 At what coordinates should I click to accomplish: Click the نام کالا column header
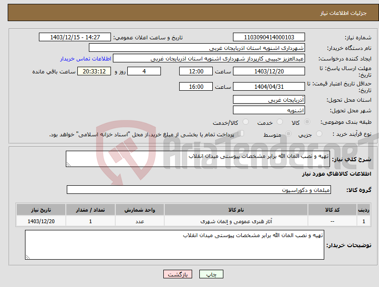pos(236,210)
